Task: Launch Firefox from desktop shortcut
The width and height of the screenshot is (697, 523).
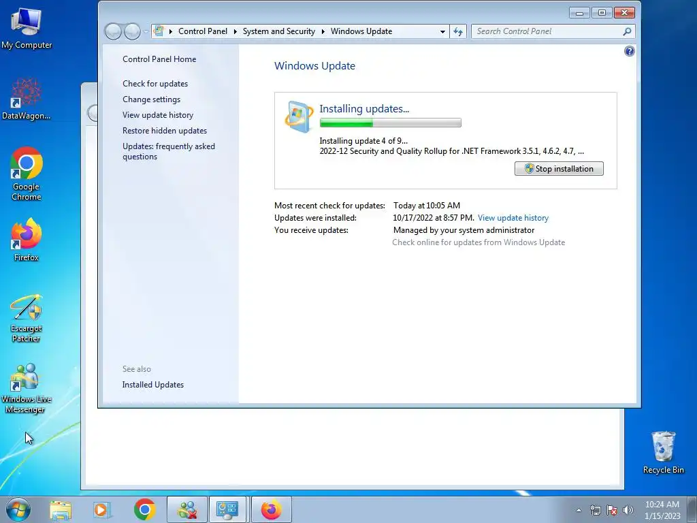Action: (27, 239)
